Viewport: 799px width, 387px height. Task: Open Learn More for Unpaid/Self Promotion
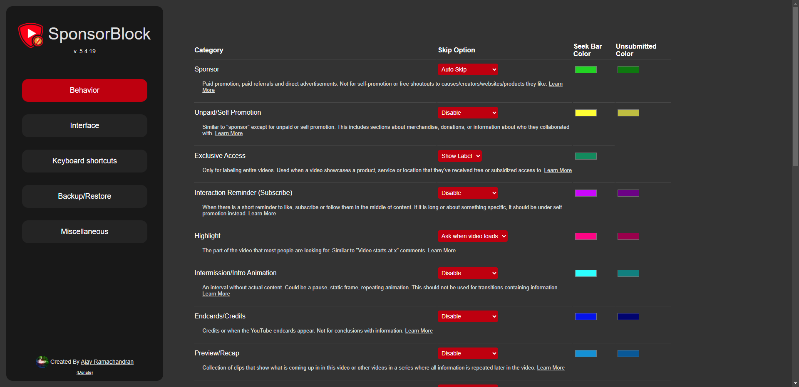[x=229, y=133]
